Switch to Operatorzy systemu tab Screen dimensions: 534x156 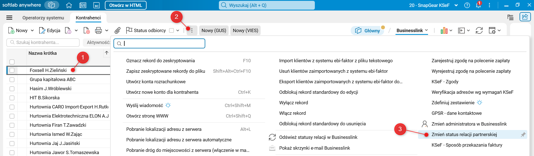[43, 18]
